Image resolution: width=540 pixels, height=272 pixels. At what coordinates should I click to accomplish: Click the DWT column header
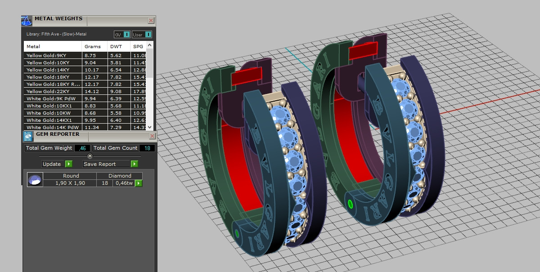(x=116, y=46)
